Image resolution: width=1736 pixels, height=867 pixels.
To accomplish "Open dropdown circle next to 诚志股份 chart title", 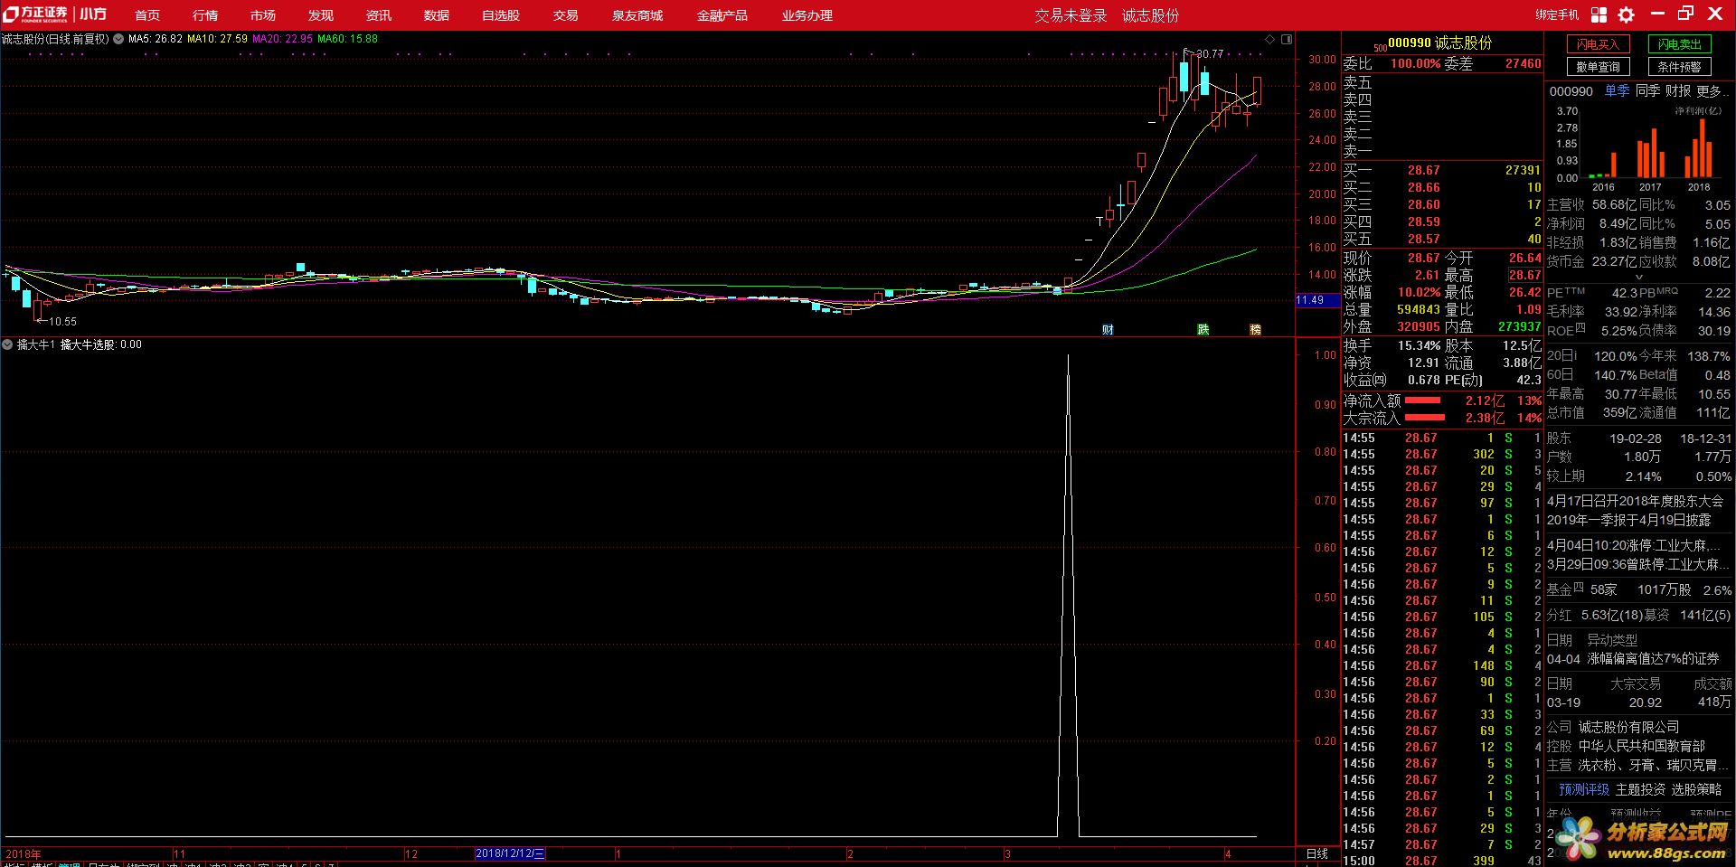I will 118,39.
